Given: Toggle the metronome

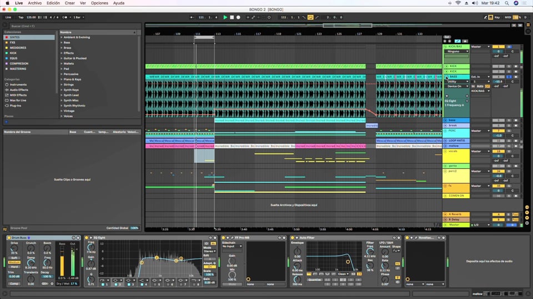Looking at the screenshot, I should pyautogui.click(x=64, y=17).
